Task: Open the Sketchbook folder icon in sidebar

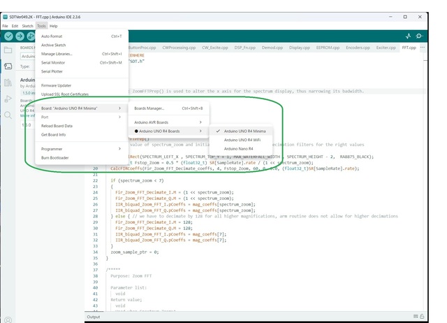Action: pyautogui.click(x=8, y=50)
